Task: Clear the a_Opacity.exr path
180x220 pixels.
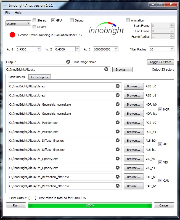Action: 118,159
